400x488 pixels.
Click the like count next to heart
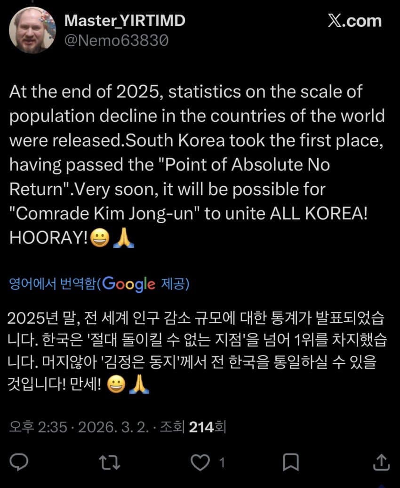222,463
